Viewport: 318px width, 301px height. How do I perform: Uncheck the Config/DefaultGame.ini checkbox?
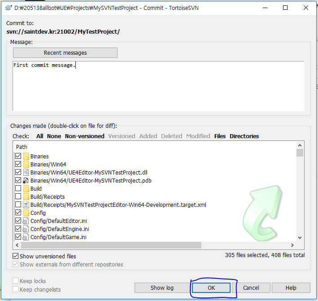click(18, 237)
